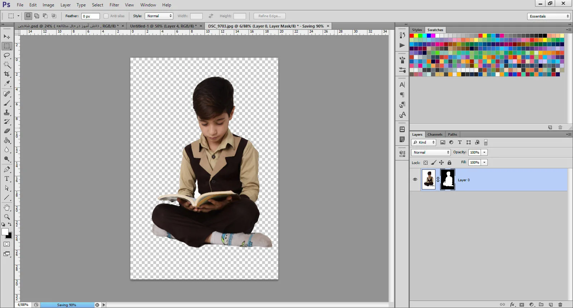The width and height of the screenshot is (573, 308).
Task: Switch to the Styles panel tab
Action: pyautogui.click(x=417, y=30)
